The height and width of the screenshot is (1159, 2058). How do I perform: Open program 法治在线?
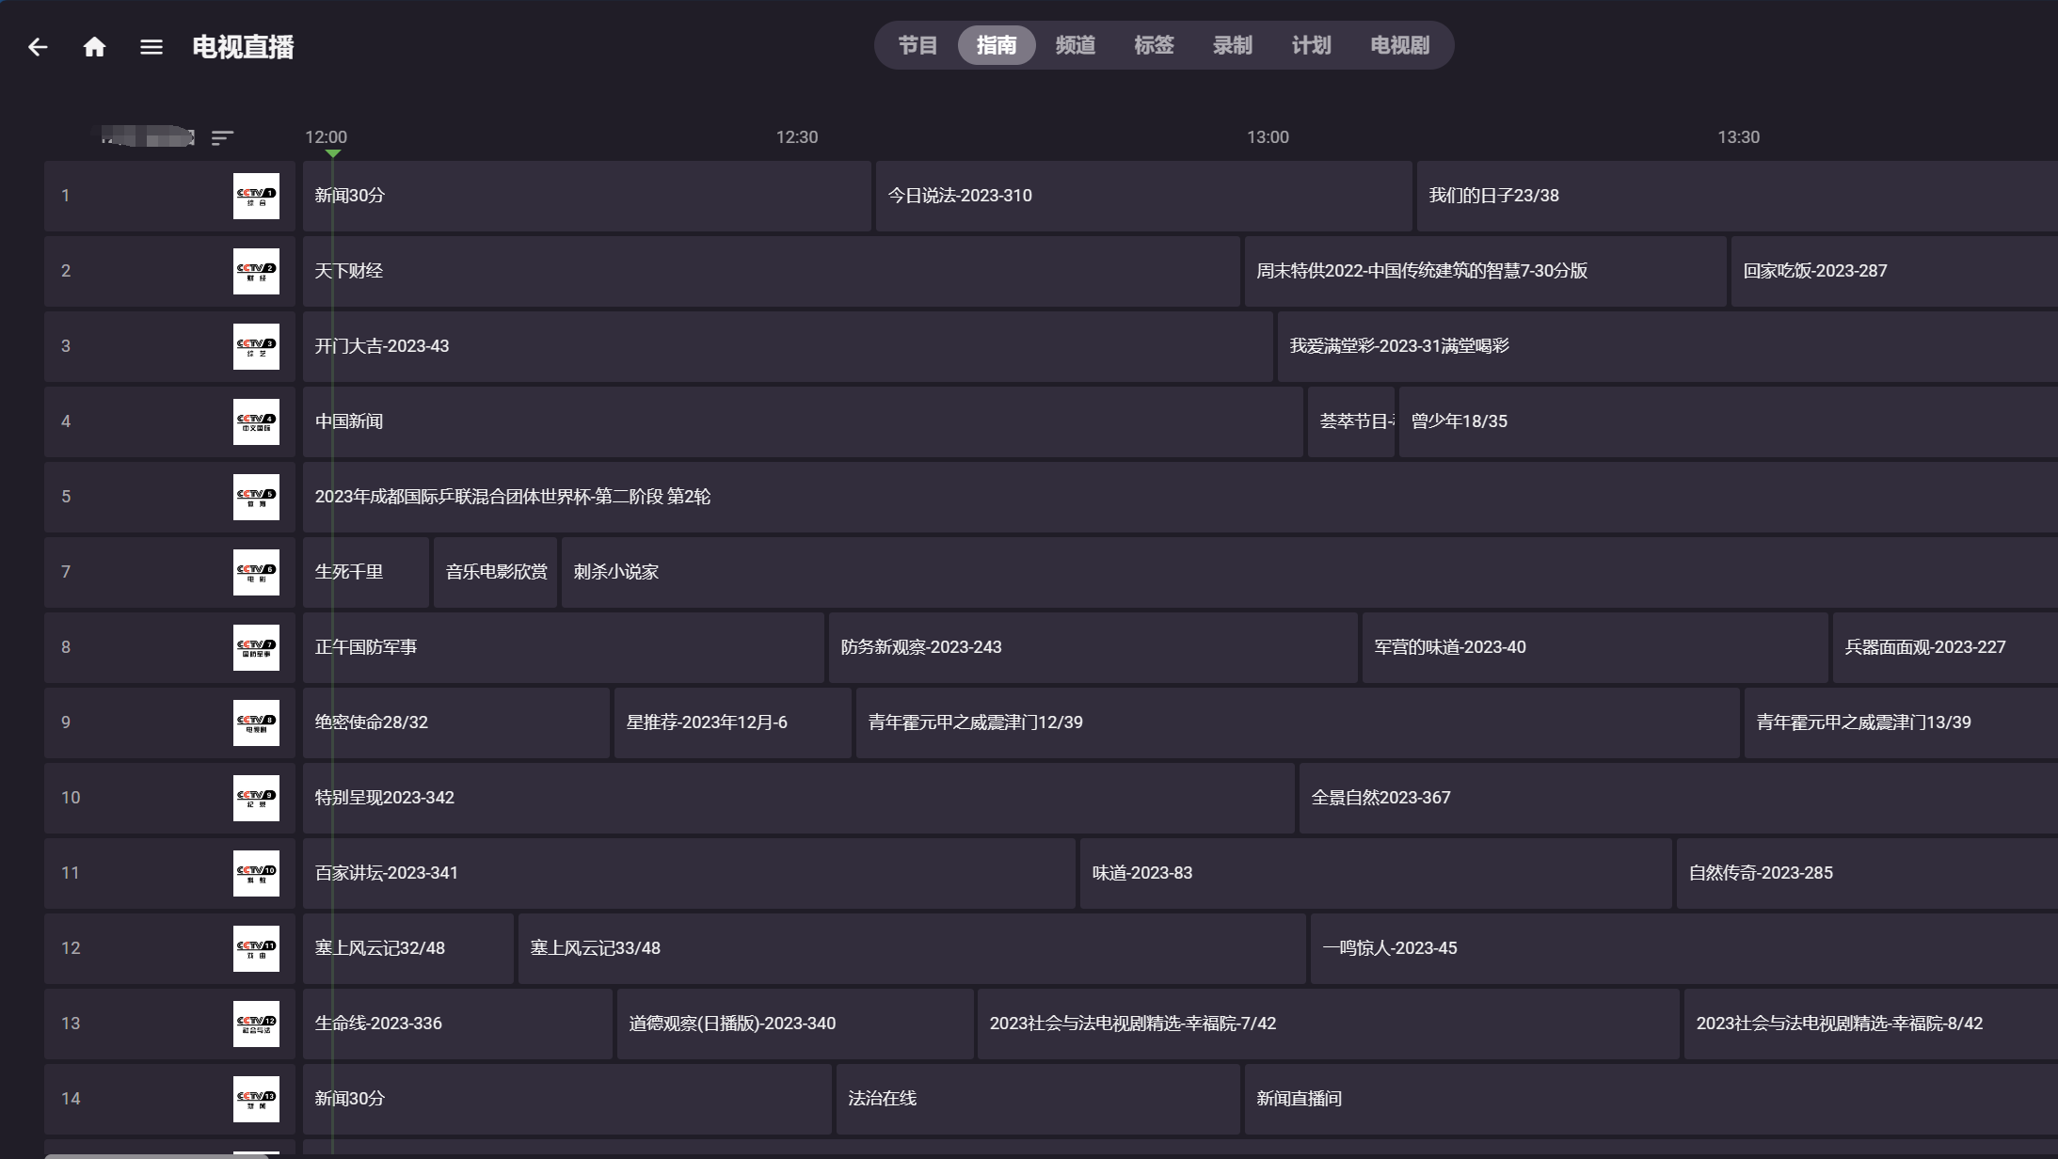(1038, 1099)
